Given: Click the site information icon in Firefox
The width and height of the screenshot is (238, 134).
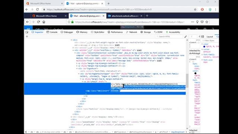Looking at the screenshot, I should click(x=69, y=22).
